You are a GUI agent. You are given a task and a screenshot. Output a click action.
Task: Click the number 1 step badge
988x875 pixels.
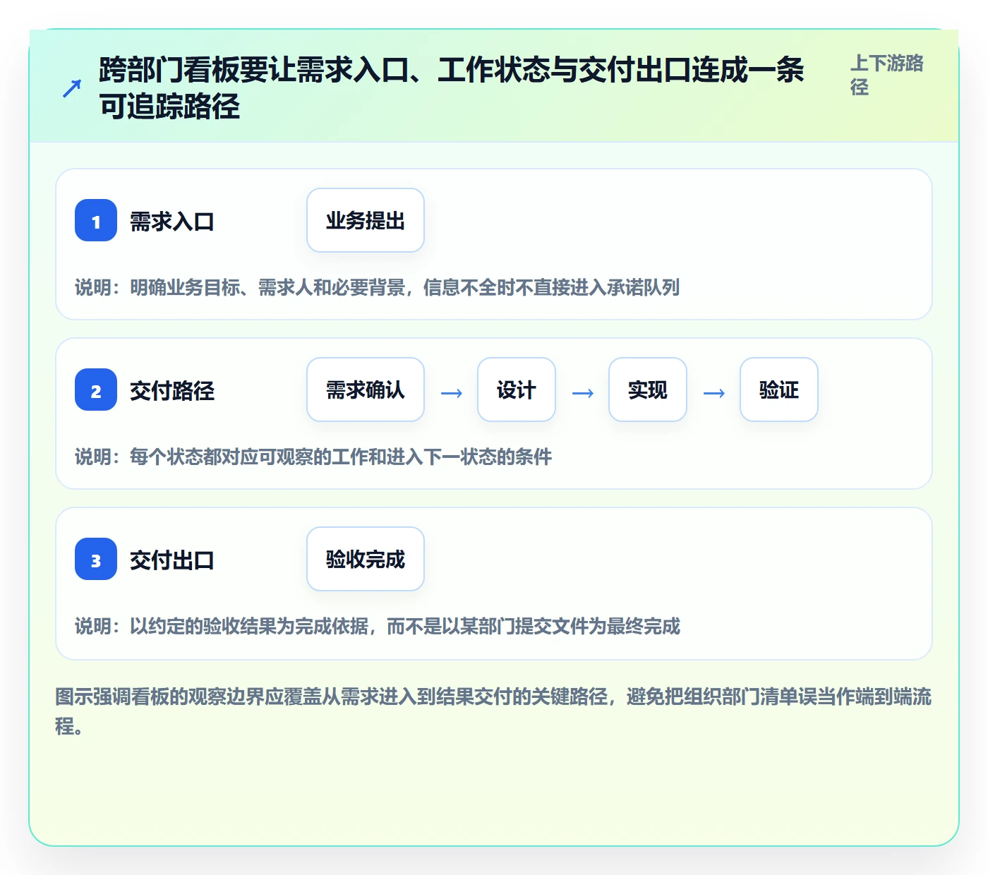coord(96,220)
